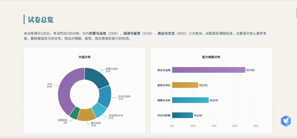Image resolution: width=297 pixels, height=138 pixels.
Task: Click the blue 古诗文阅读 donut segment
Action: tap(105, 96)
